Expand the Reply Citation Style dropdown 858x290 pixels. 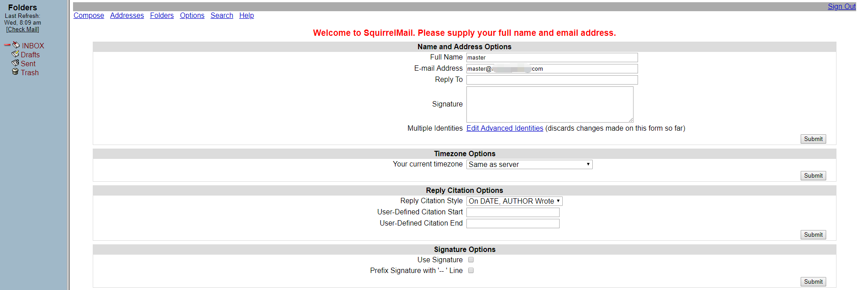coord(514,201)
